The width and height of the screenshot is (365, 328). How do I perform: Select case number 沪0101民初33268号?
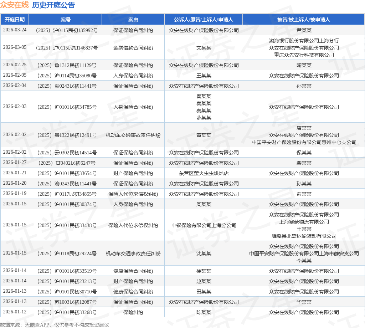point(76,312)
